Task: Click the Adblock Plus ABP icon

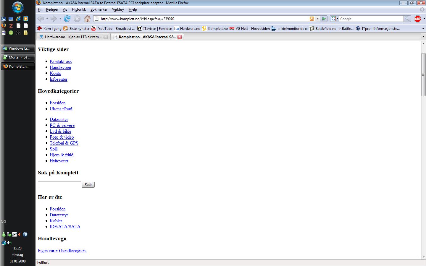Action: coord(418,19)
